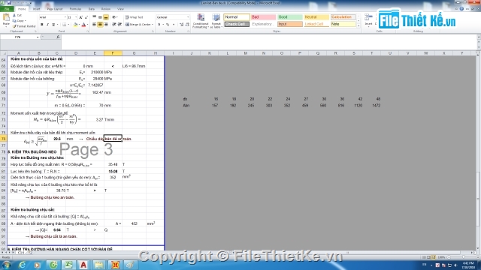
Task: Click the yellow Fill Color swatch
Action: pos(75,25)
